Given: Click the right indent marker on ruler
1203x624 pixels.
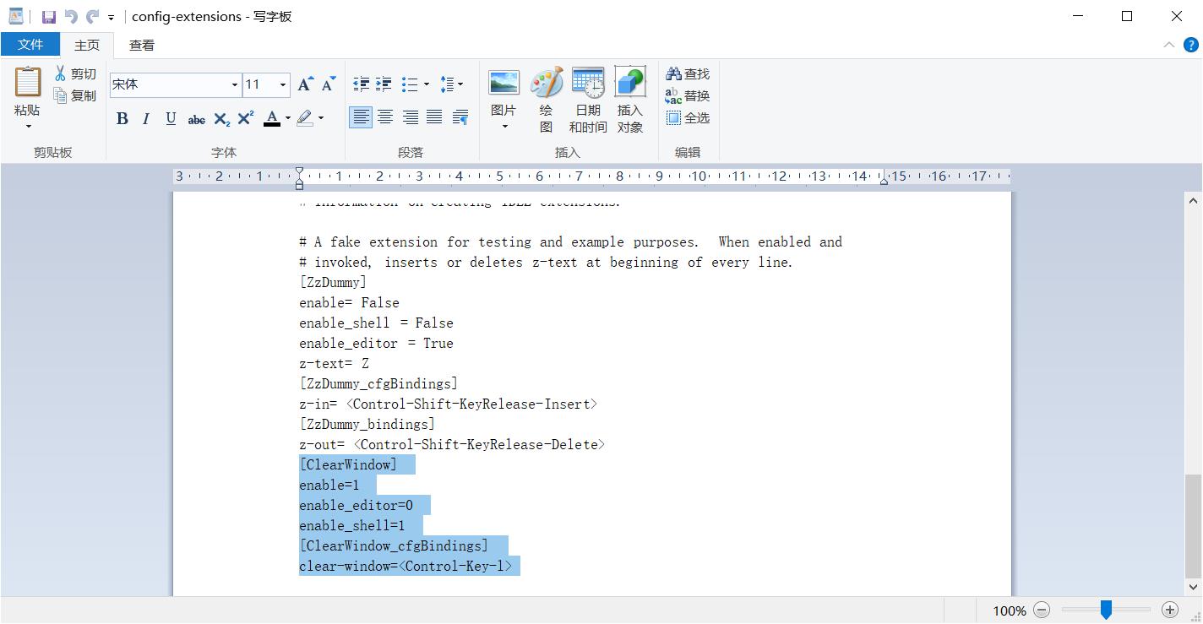Looking at the screenshot, I should tap(884, 181).
